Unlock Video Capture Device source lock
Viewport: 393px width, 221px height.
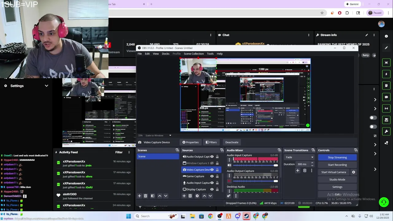tap(217, 170)
